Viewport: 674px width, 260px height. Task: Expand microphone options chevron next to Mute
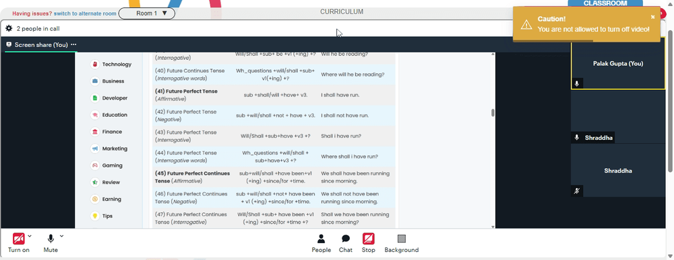61,236
